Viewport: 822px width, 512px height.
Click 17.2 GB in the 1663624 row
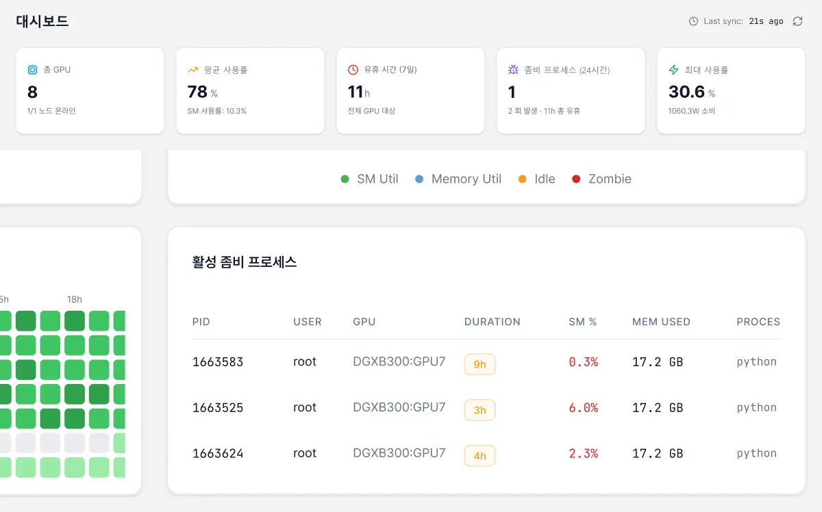pyautogui.click(x=658, y=453)
